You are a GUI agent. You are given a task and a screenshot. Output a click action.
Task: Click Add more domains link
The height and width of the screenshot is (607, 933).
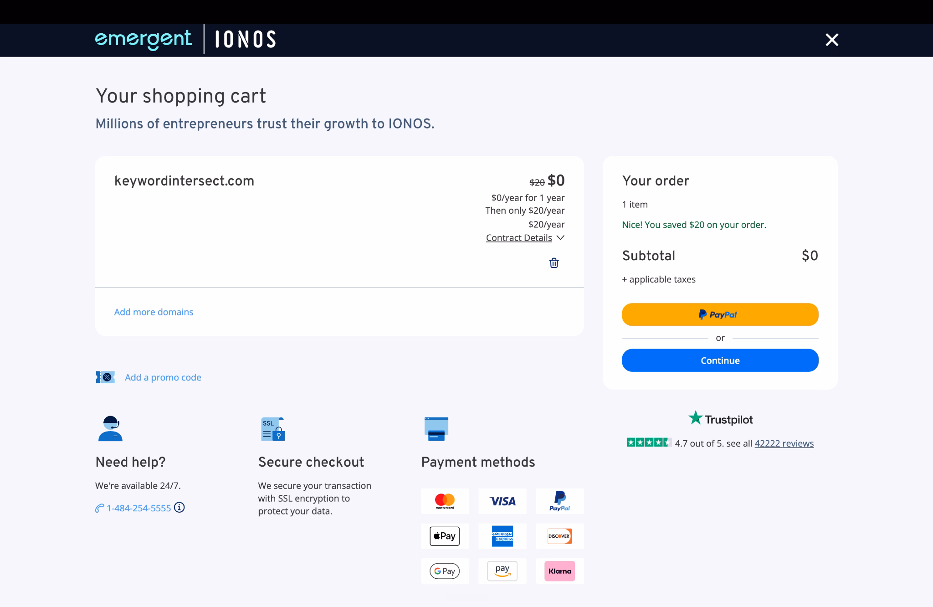coord(154,312)
